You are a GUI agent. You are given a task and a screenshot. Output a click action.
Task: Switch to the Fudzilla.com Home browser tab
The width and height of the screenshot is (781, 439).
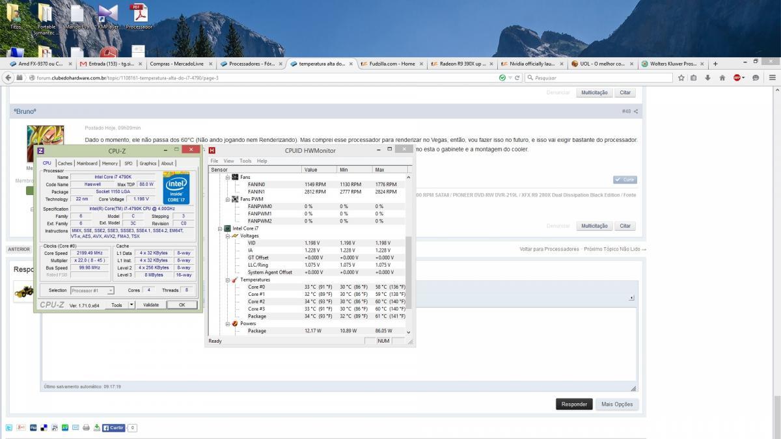click(391, 64)
